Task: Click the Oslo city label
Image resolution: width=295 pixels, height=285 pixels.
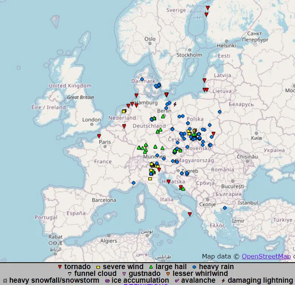Action: tap(150, 39)
